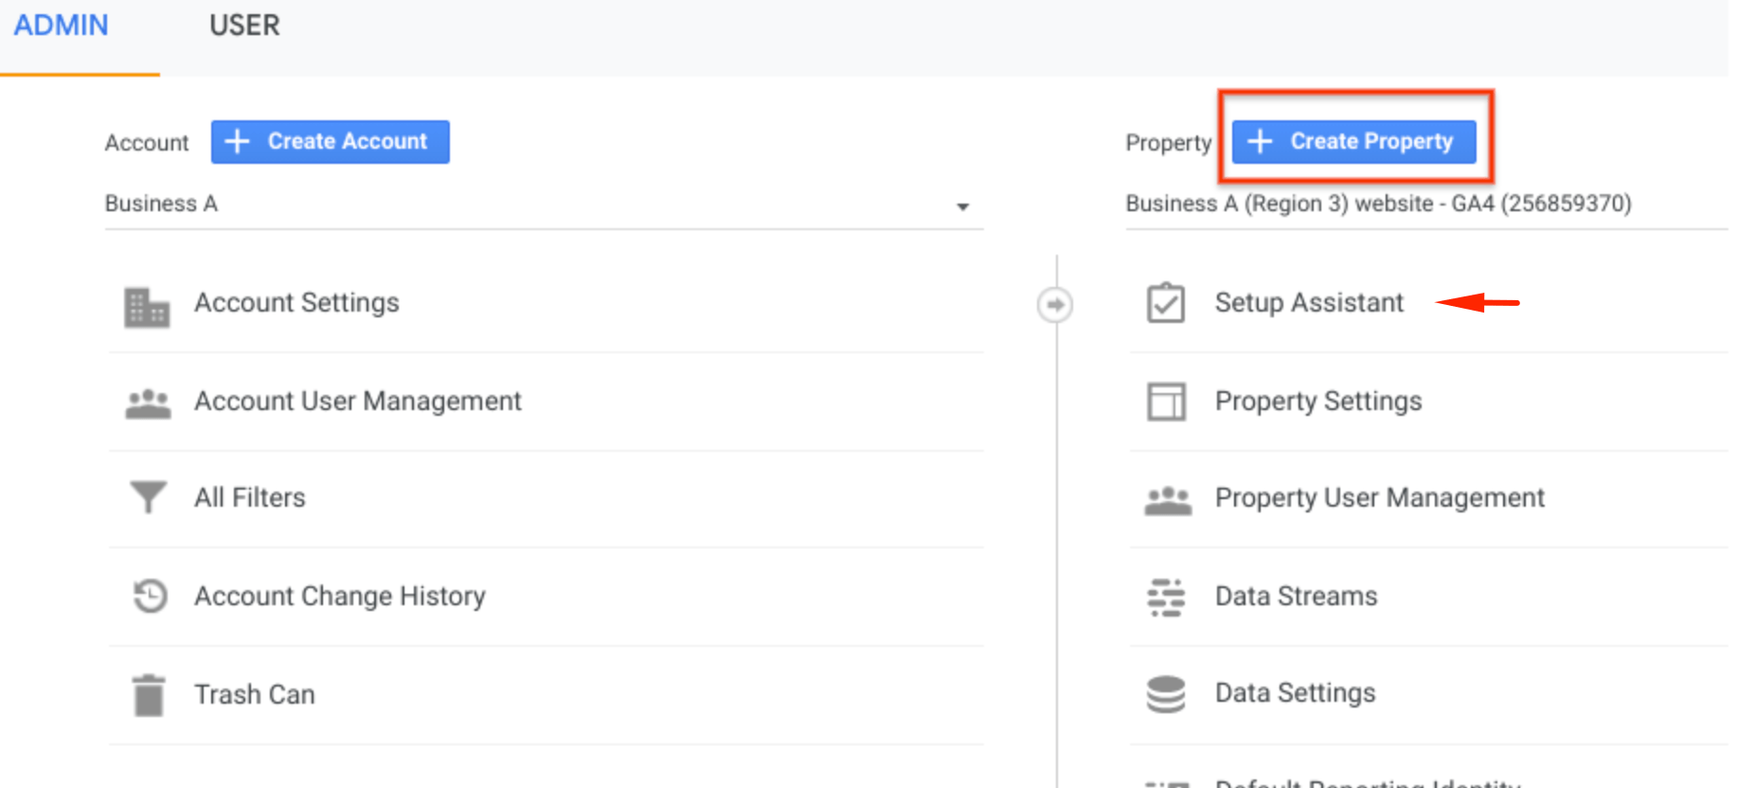The width and height of the screenshot is (1737, 788).
Task: Click the Create Property button
Action: [1353, 141]
